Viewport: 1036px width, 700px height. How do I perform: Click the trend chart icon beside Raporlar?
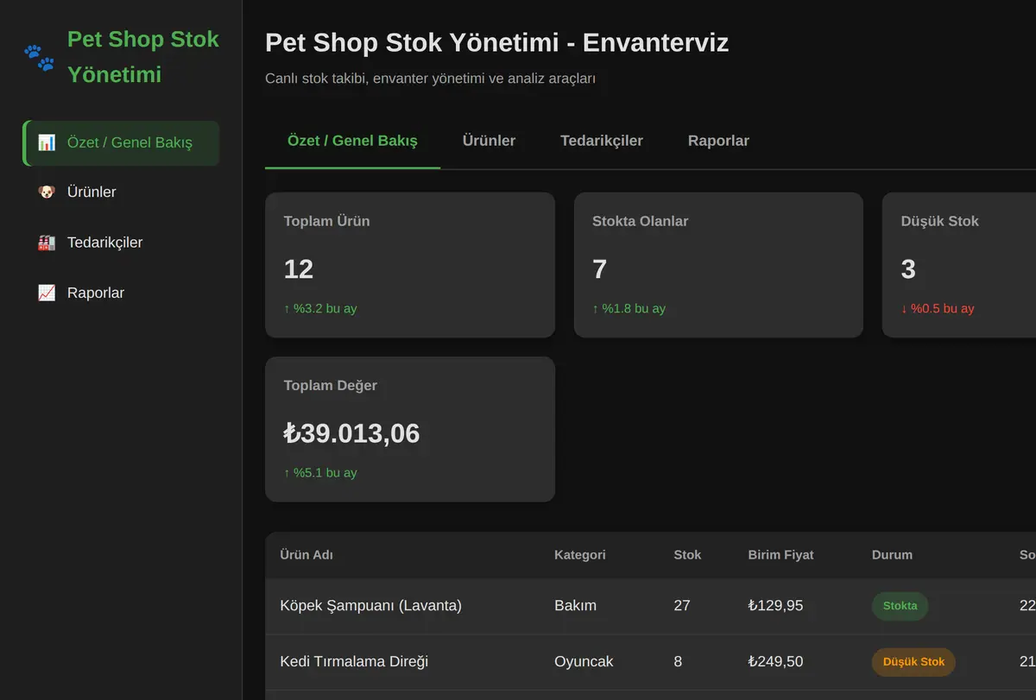47,293
